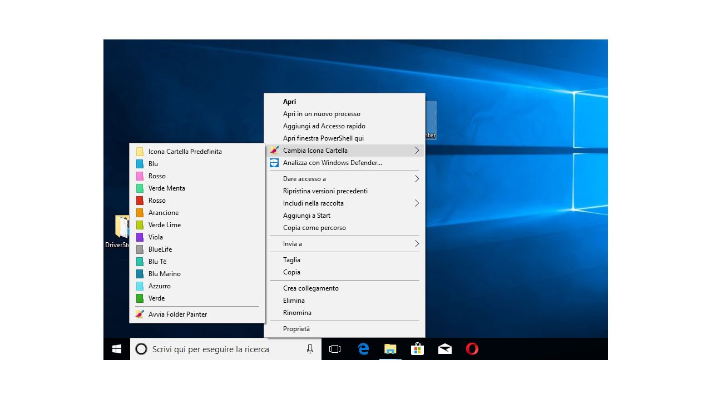Open File Explorer from the taskbar
Image resolution: width=712 pixels, height=400 pixels.
click(390, 349)
